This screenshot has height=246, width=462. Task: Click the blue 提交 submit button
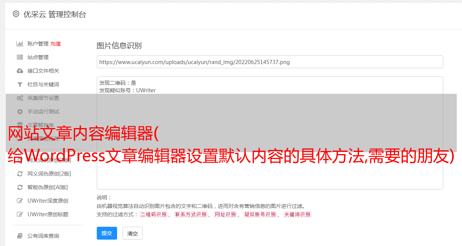coord(107,233)
